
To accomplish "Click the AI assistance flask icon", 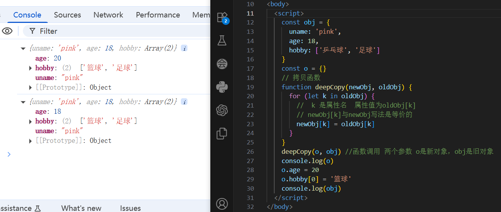I will click(x=38, y=208).
